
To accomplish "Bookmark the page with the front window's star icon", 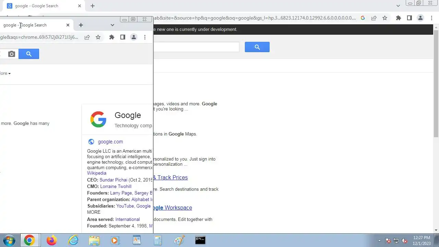I will click(x=98, y=37).
